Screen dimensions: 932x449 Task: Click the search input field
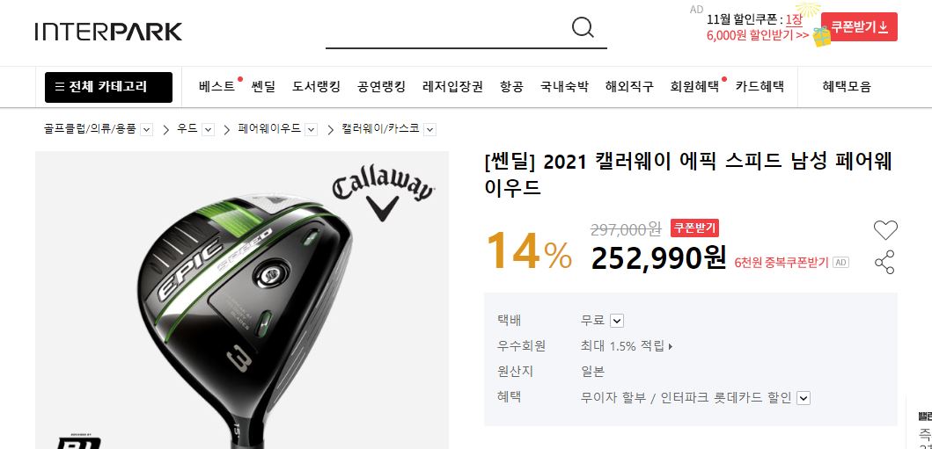[x=447, y=29]
